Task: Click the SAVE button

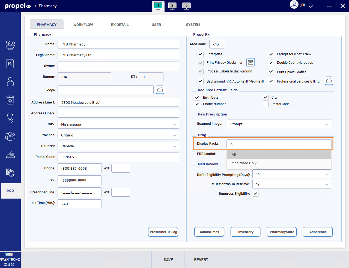Action: point(168,260)
